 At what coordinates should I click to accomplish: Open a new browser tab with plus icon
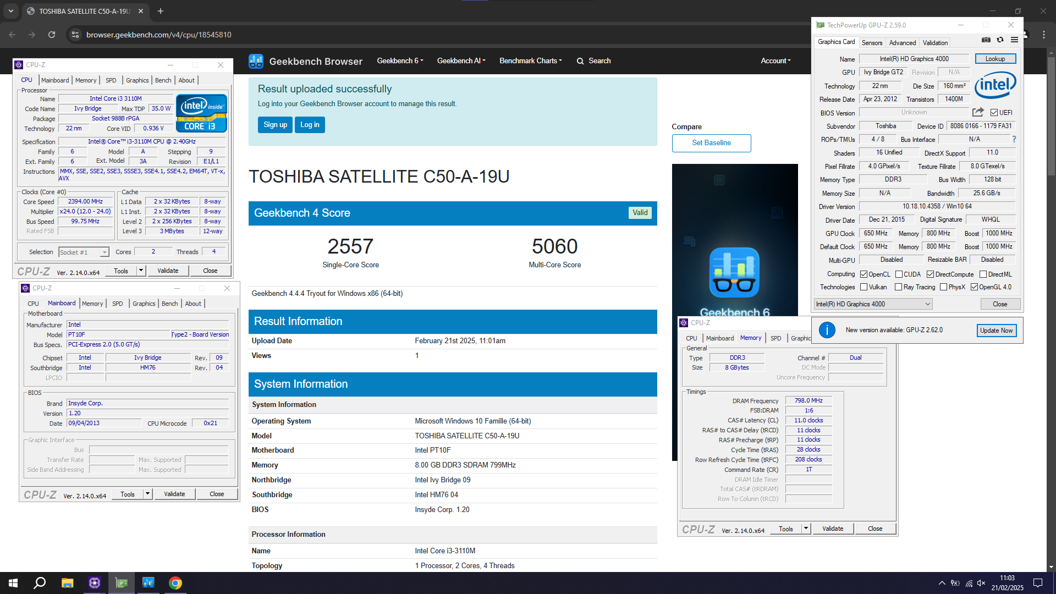(x=161, y=11)
